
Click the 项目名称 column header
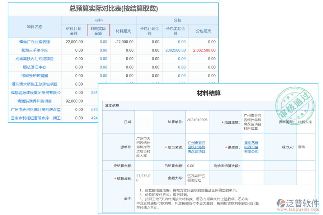(34, 26)
